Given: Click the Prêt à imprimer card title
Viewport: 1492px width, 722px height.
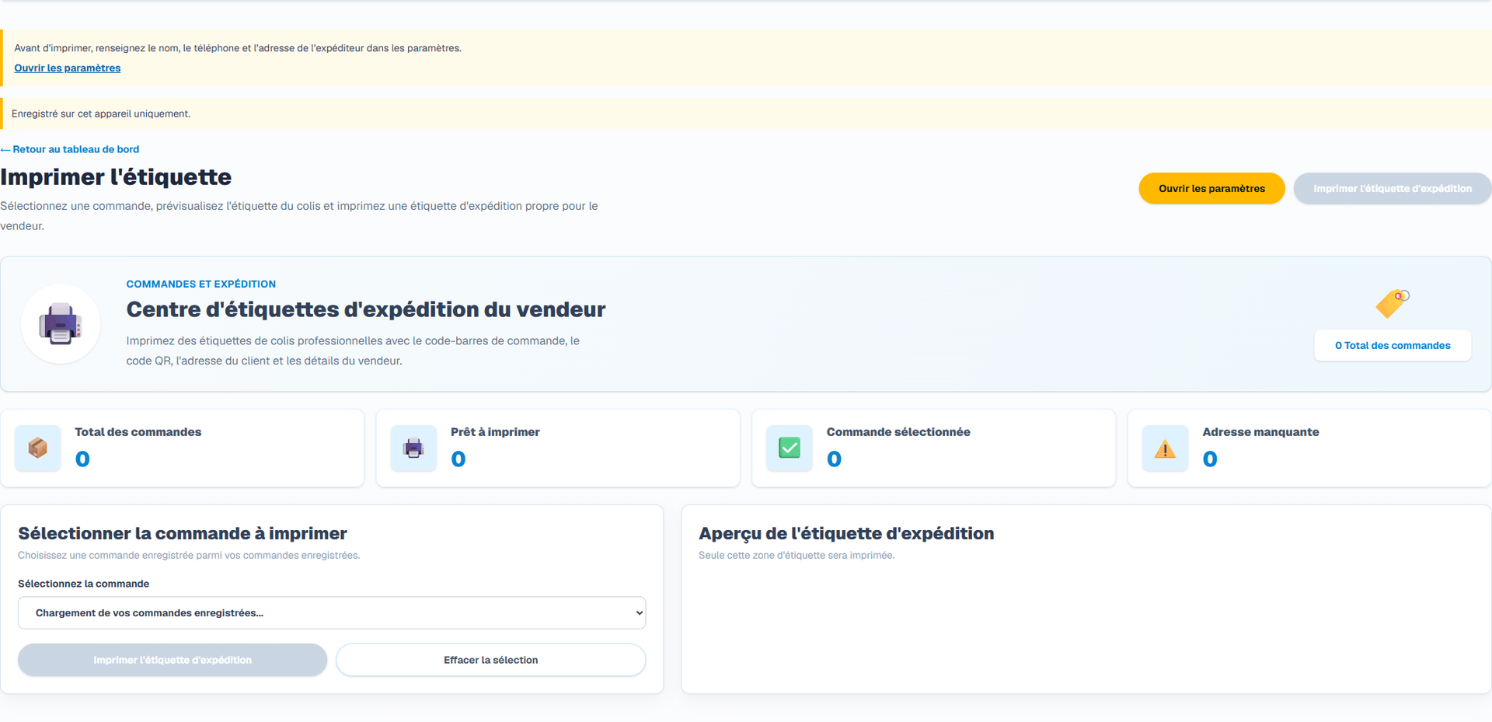Looking at the screenshot, I should tap(495, 432).
